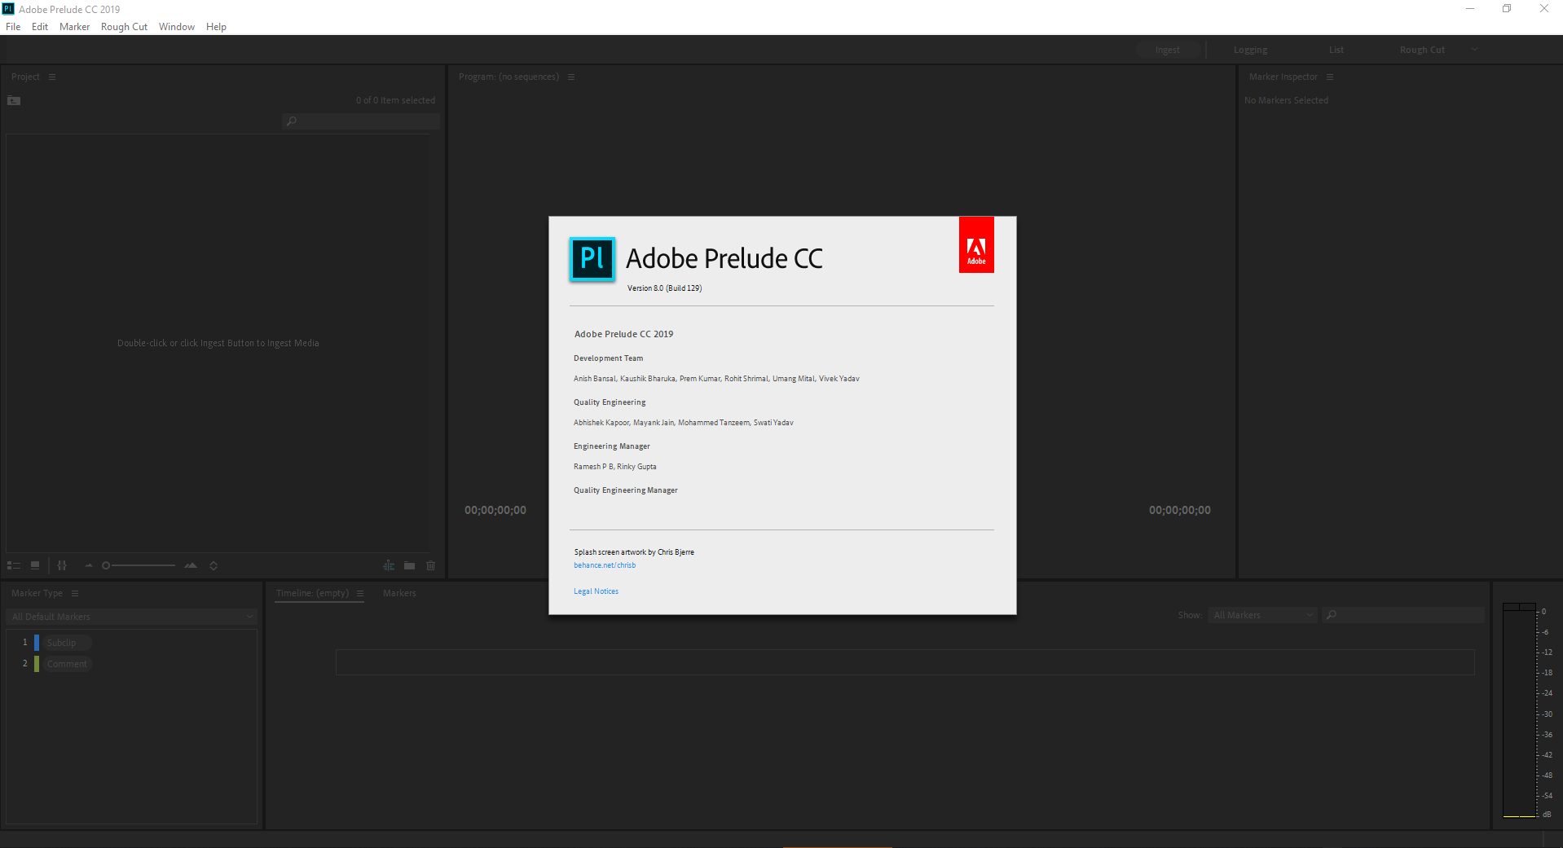Open the Marker menu
The width and height of the screenshot is (1563, 848).
[74, 27]
